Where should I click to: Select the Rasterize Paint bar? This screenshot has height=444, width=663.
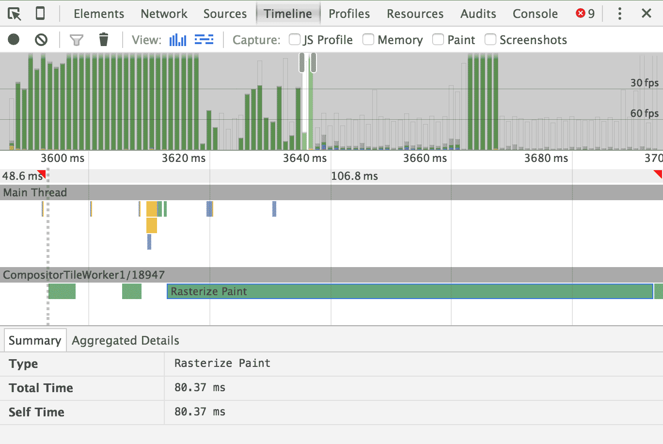point(410,291)
